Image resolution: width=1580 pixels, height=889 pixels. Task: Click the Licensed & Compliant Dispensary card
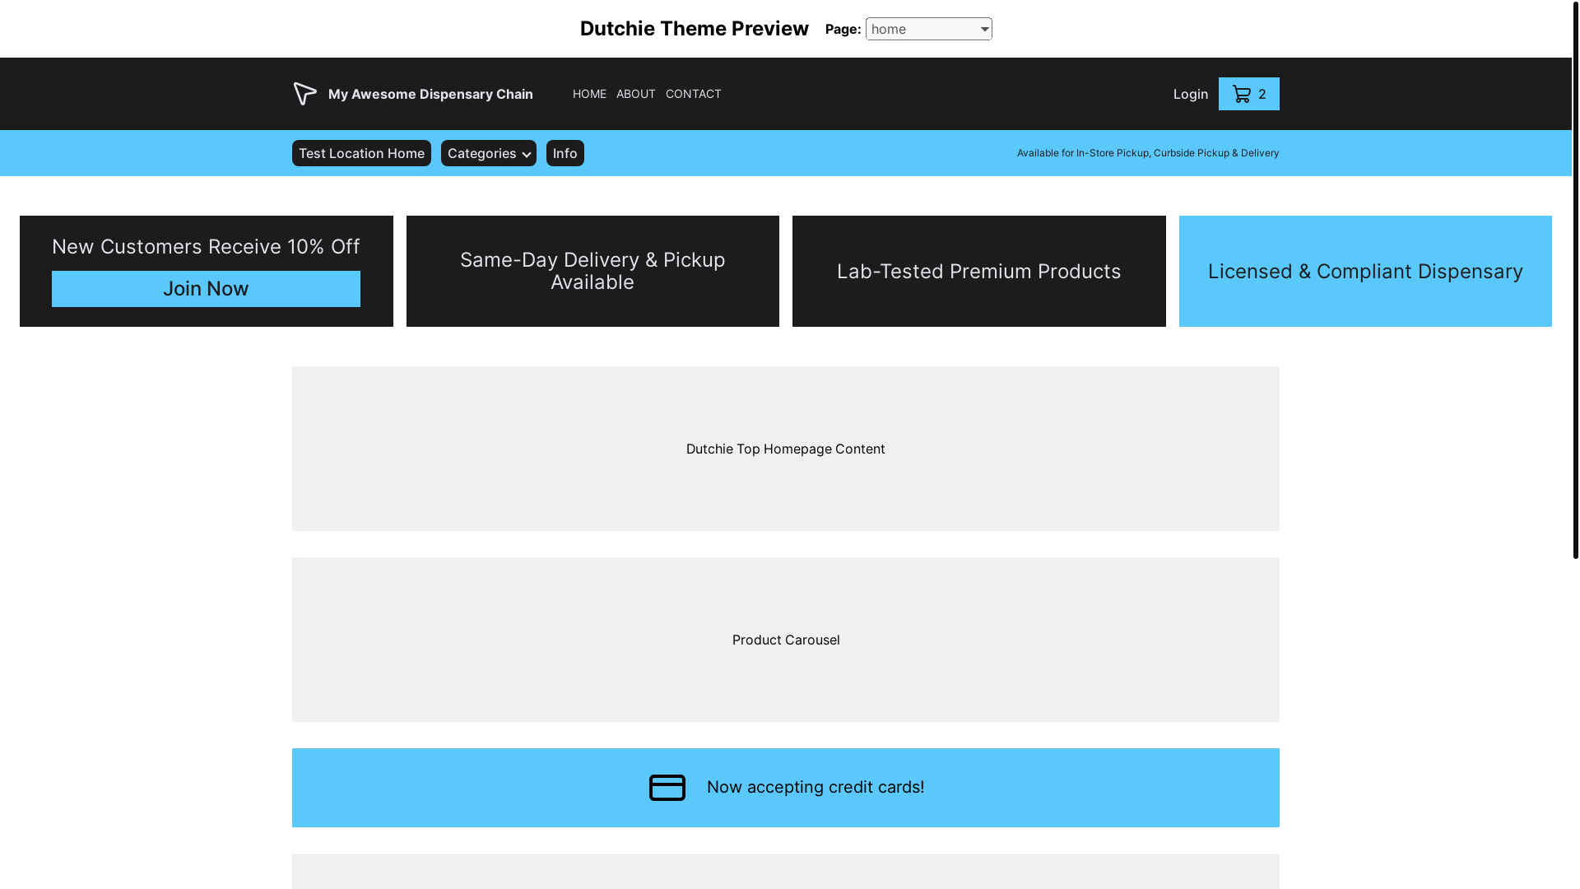click(x=1365, y=271)
